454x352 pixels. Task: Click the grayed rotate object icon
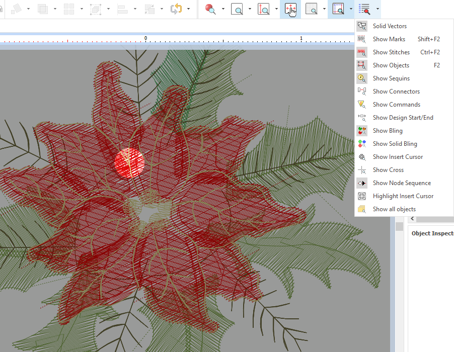[16, 9]
